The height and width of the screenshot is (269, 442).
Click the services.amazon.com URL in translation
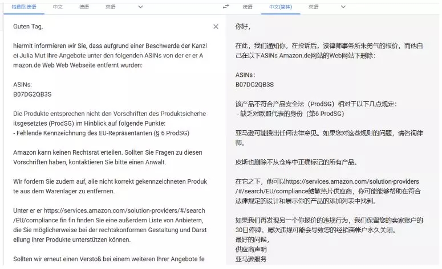coord(327,186)
